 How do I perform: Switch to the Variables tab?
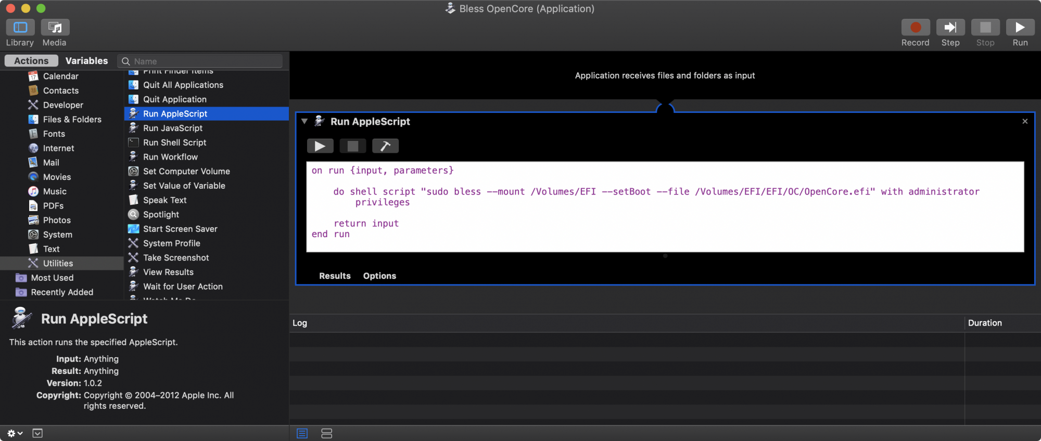click(86, 61)
